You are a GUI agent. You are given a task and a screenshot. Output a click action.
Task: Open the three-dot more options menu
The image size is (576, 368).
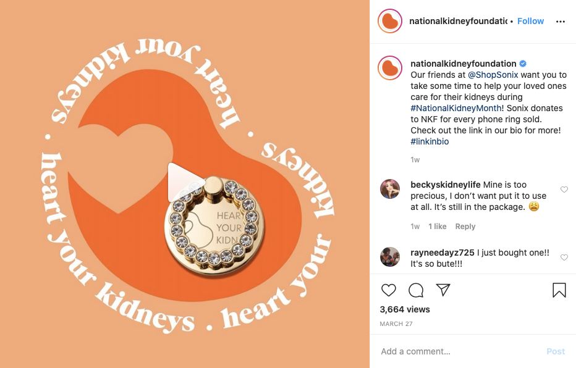tap(560, 22)
